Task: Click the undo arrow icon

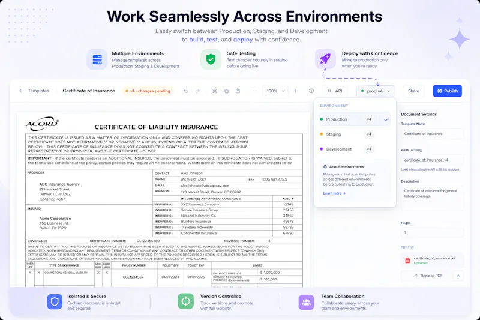Action: [x=186, y=91]
